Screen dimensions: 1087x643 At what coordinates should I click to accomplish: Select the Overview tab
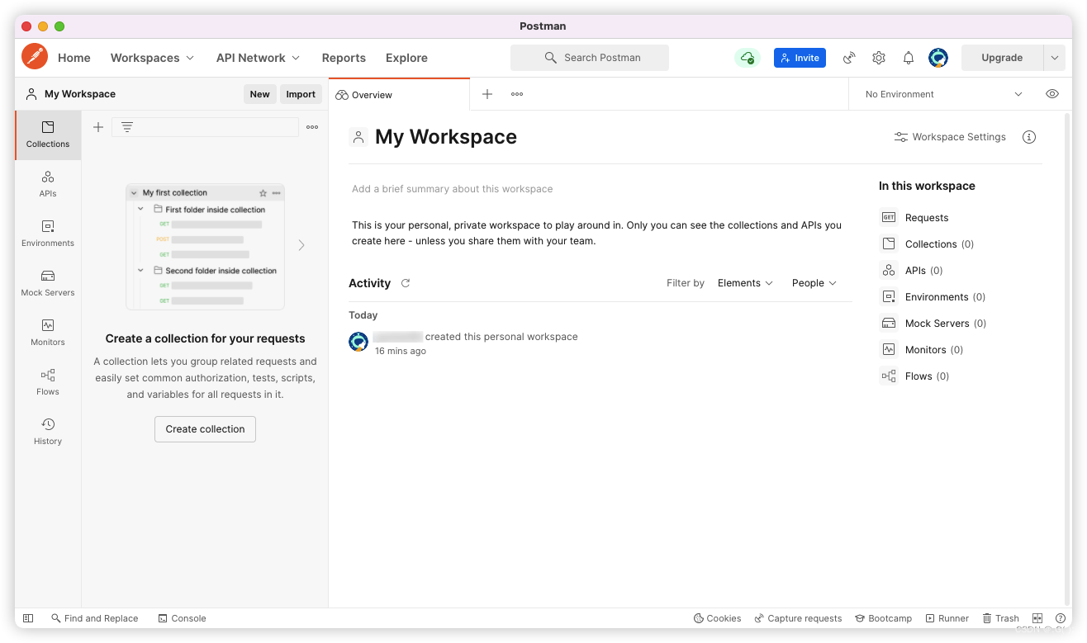point(399,95)
